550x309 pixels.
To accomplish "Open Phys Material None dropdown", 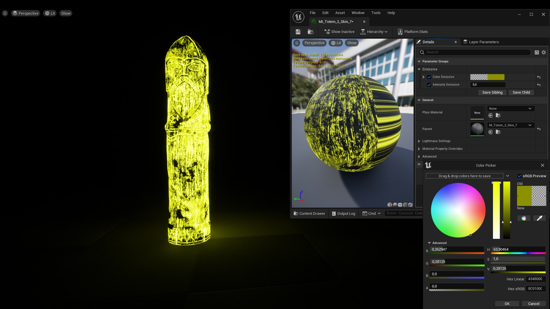I will coord(510,109).
